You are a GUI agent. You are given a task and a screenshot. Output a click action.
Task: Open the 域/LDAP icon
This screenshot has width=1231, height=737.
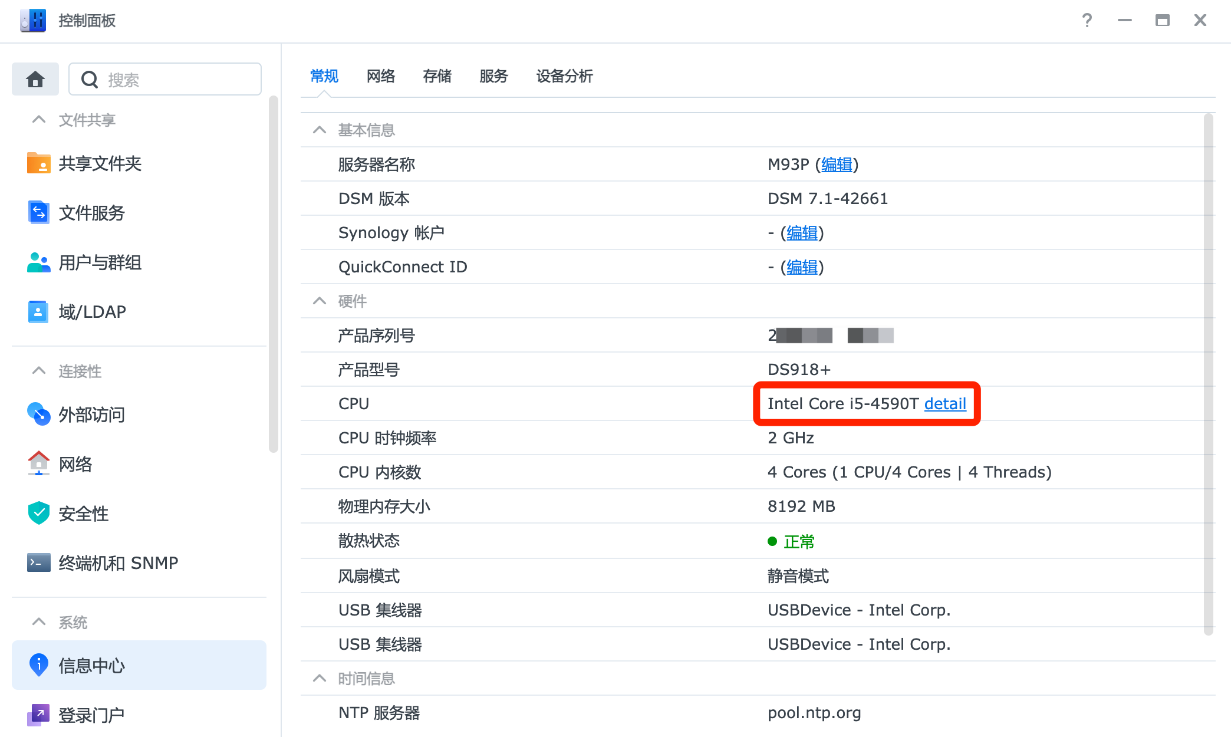click(39, 311)
